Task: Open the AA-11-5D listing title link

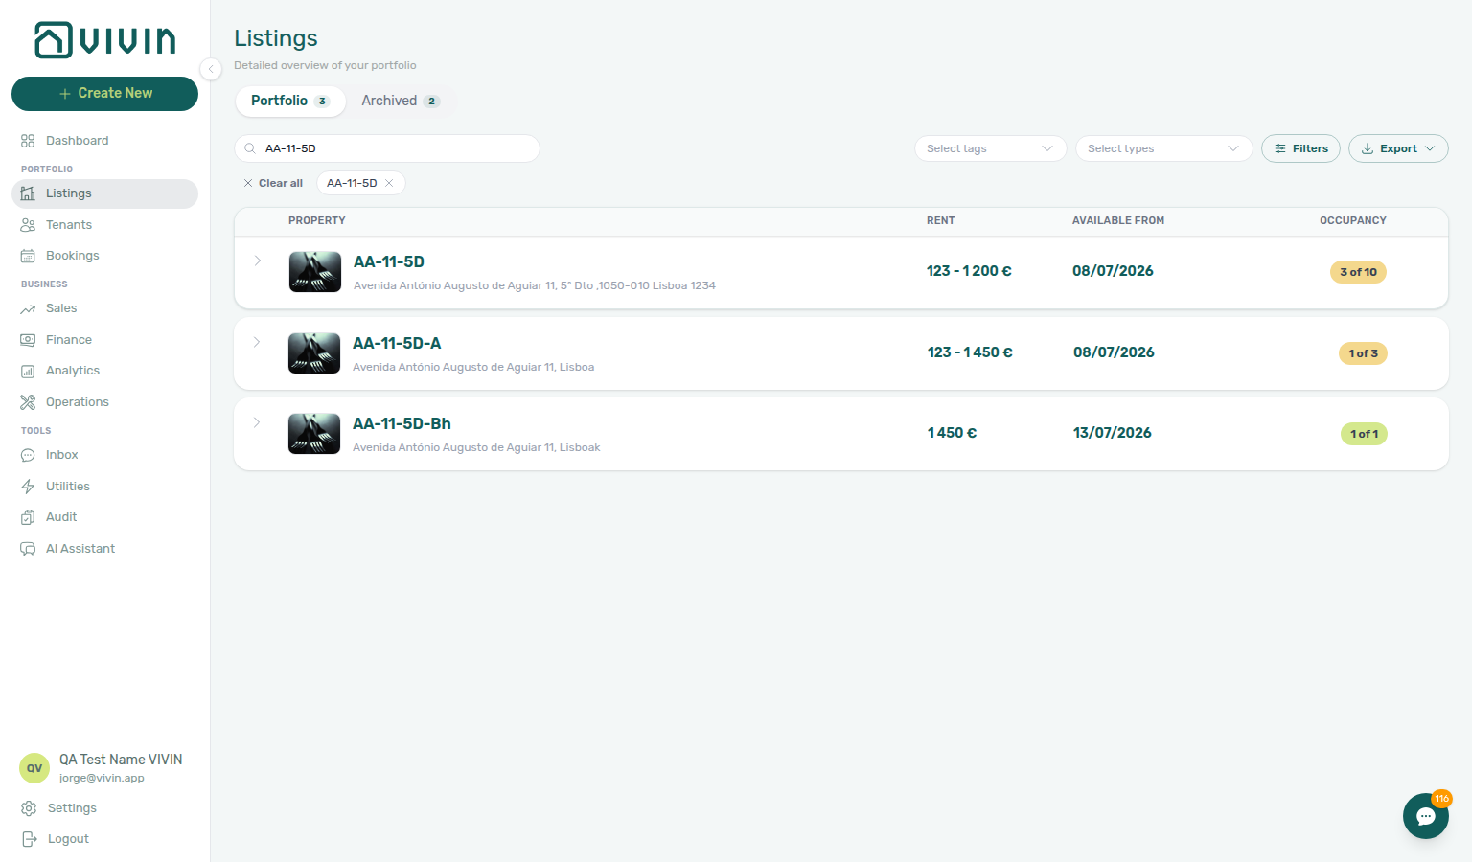Action: coord(389,261)
